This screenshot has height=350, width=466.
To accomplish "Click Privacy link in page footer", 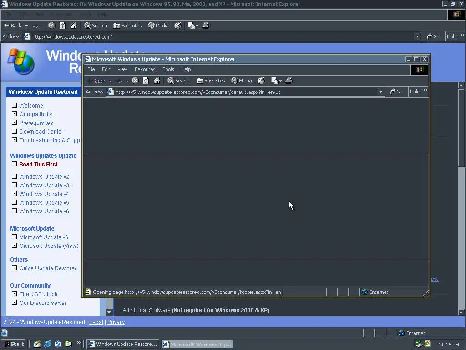I will pos(116,322).
